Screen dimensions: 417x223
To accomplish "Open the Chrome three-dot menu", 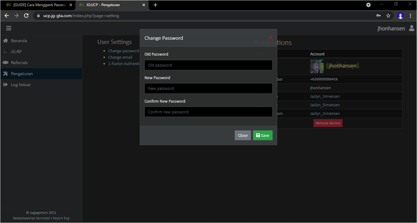I will point(410,16).
